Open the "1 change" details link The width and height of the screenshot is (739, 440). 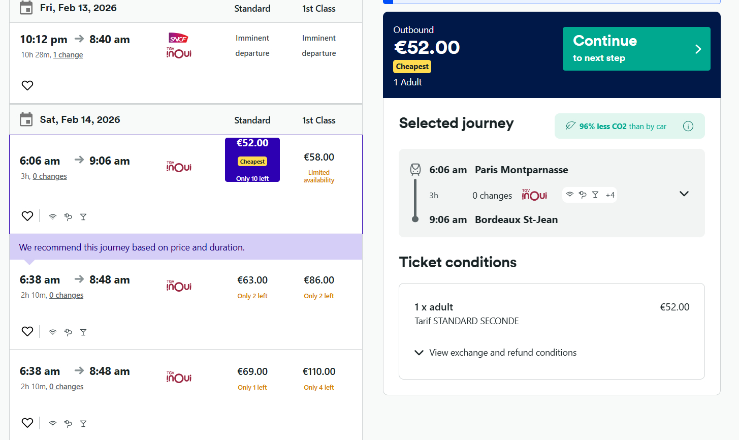(68, 55)
